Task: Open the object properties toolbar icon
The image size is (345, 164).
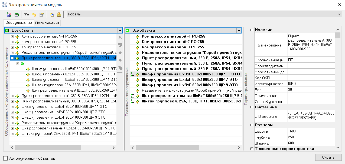Action: 41,15
